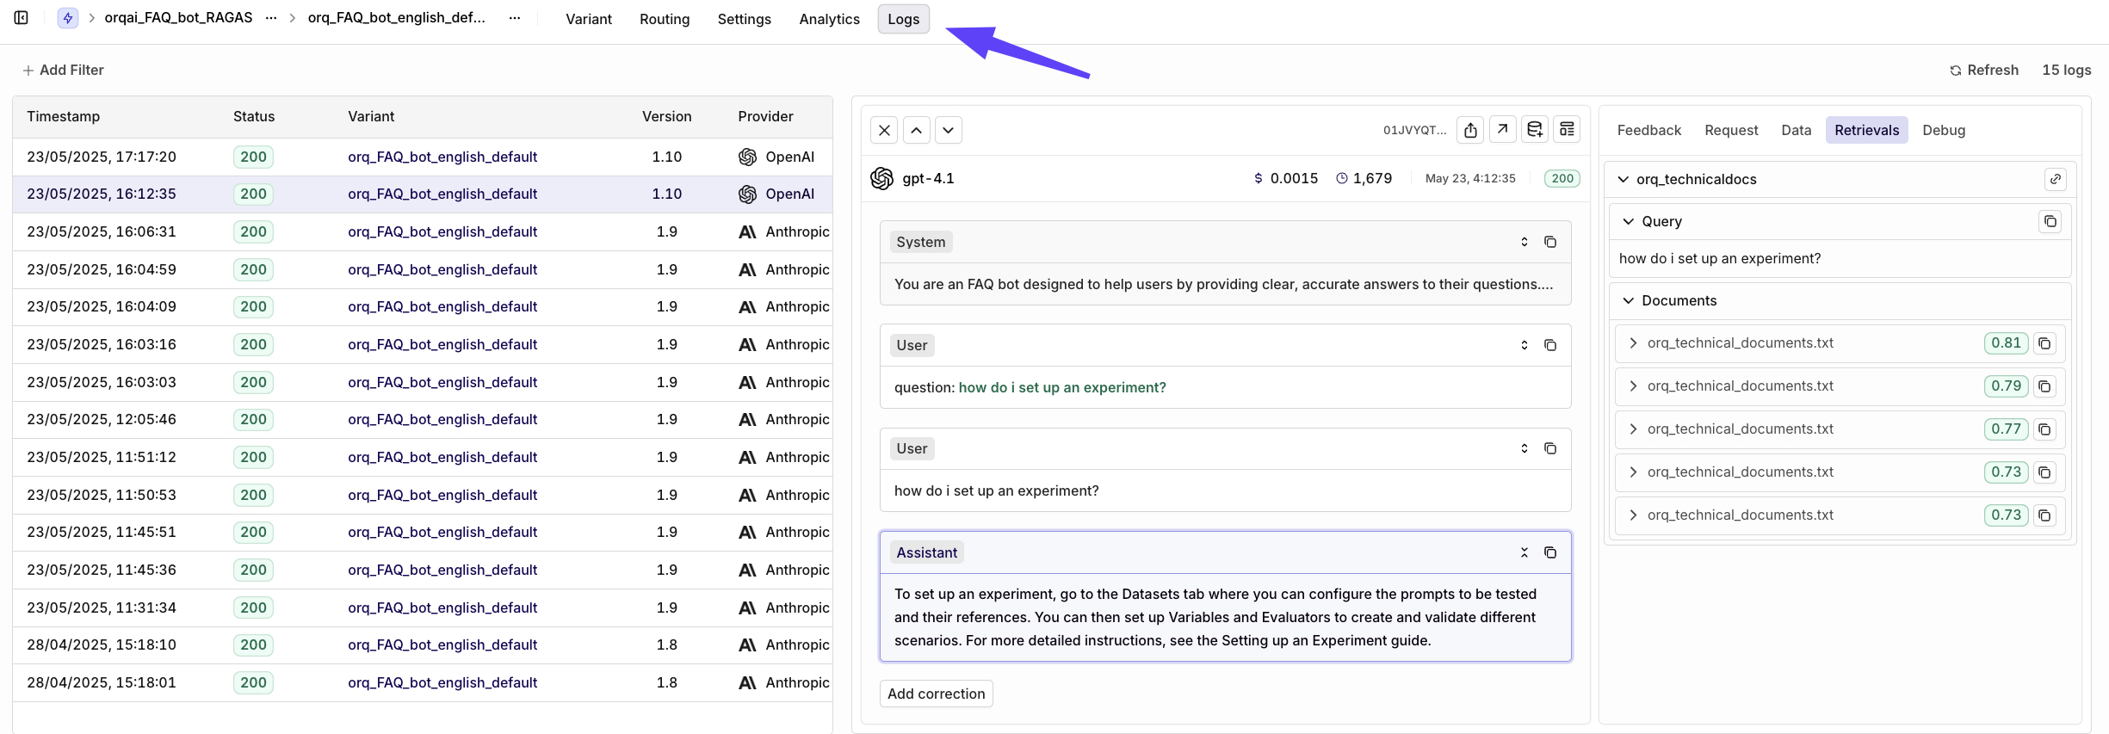
Task: Collapse the Query section
Action: pyautogui.click(x=1629, y=221)
